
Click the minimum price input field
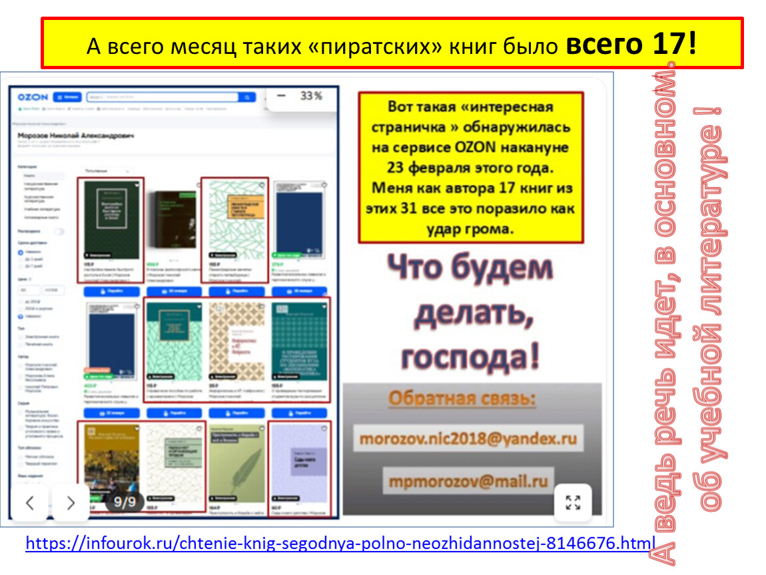(29, 290)
